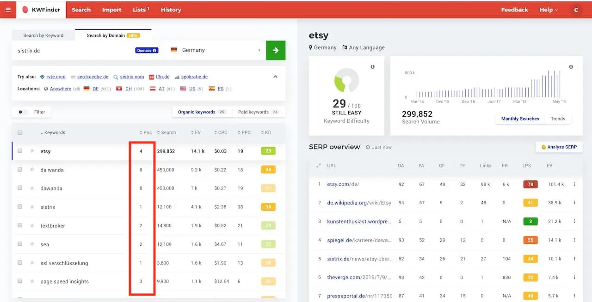Click the red 79 LPS badge
The image size is (592, 302).
point(530,184)
